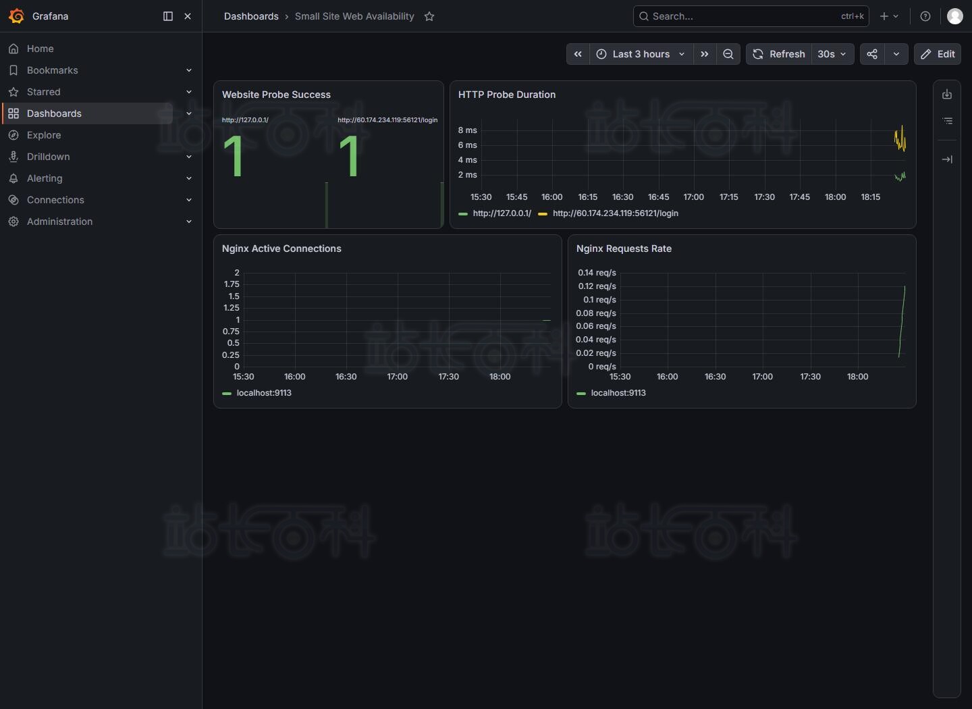Open the plus New menu
The width and height of the screenshot is (972, 709).
coord(889,16)
